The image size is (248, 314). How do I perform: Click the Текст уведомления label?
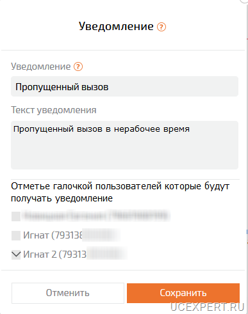54,110
